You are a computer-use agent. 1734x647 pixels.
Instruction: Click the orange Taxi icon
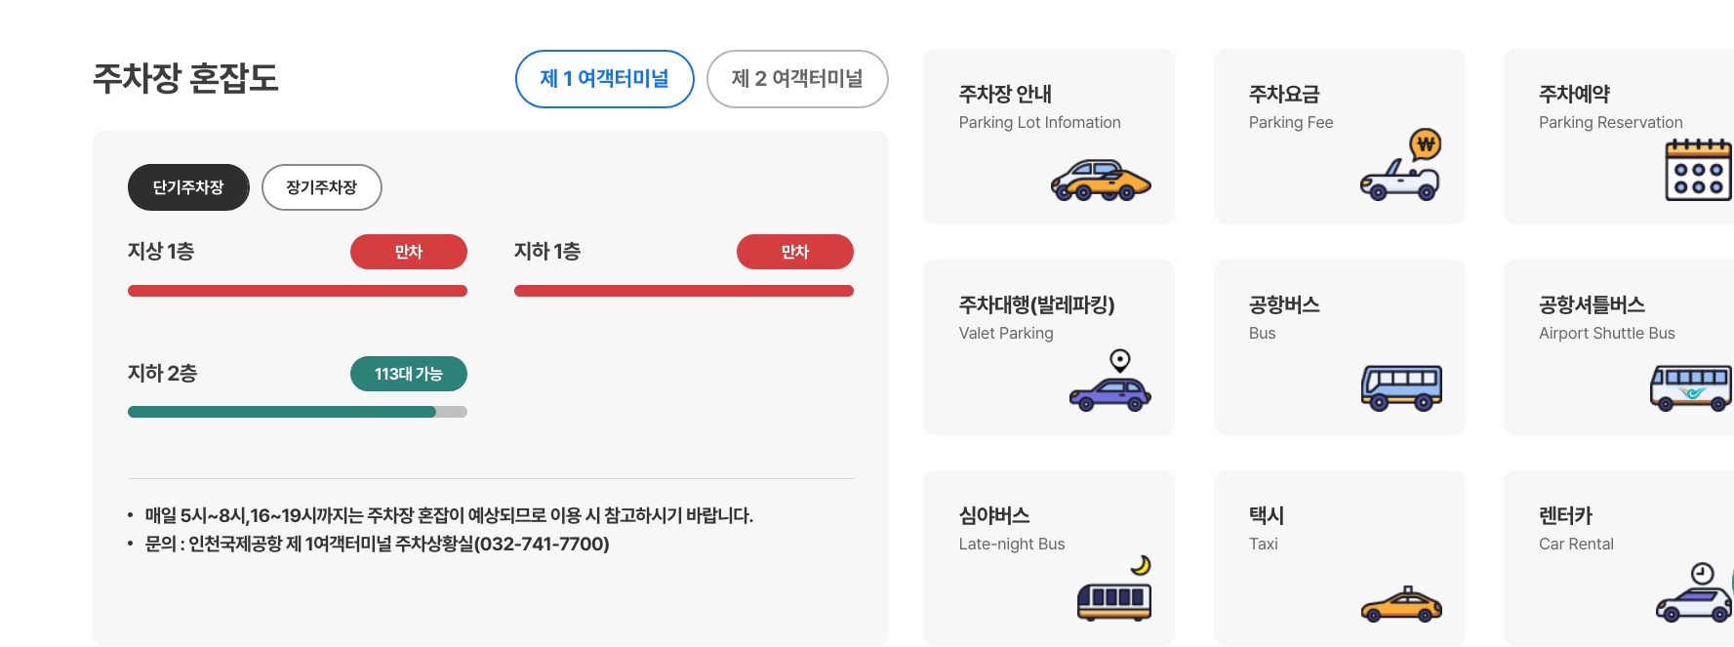point(1401,604)
